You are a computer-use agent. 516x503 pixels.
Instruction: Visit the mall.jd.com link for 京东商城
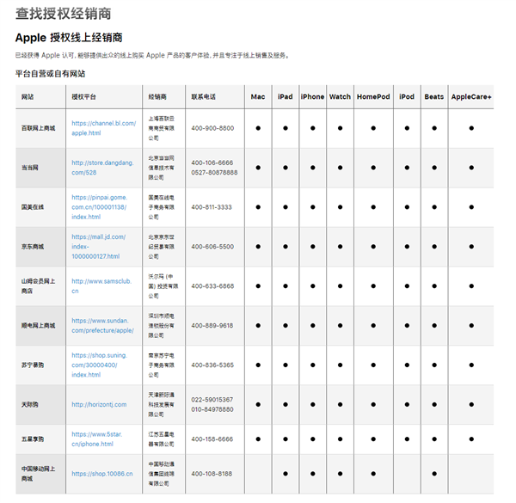coord(98,246)
